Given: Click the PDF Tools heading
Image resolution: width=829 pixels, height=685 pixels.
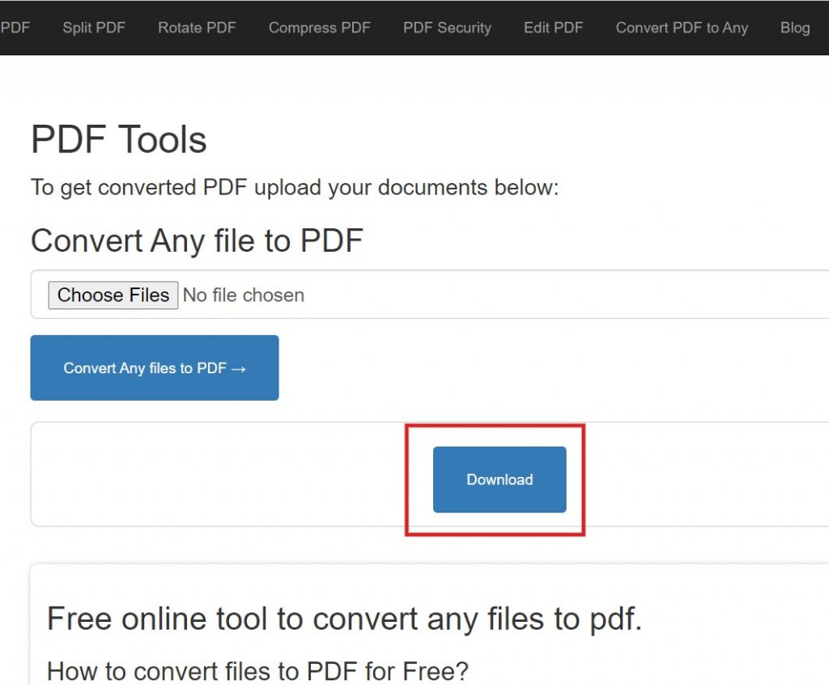Looking at the screenshot, I should click(119, 139).
